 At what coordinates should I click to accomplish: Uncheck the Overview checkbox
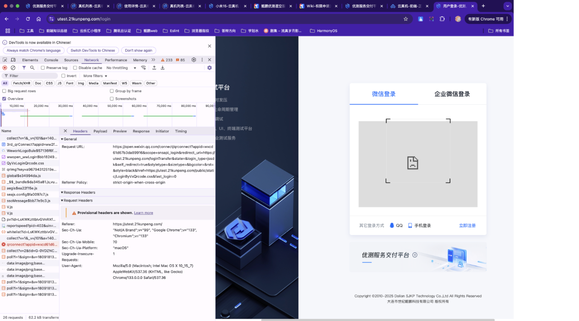pos(5,99)
